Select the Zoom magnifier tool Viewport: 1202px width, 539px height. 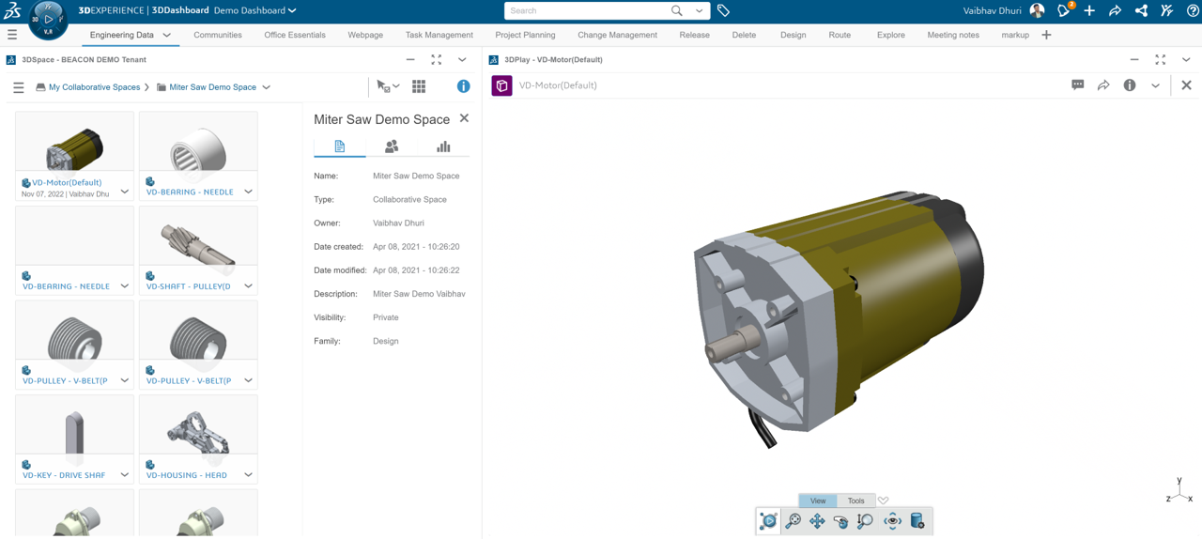point(865,521)
